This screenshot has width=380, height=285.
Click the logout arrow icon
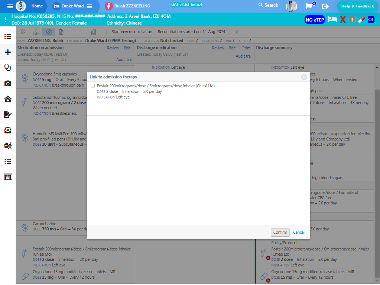325,6
